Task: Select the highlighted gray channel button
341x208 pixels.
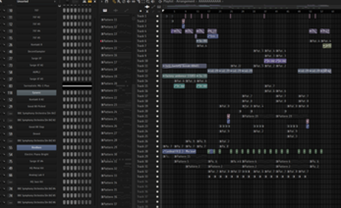Action: tap(36, 93)
